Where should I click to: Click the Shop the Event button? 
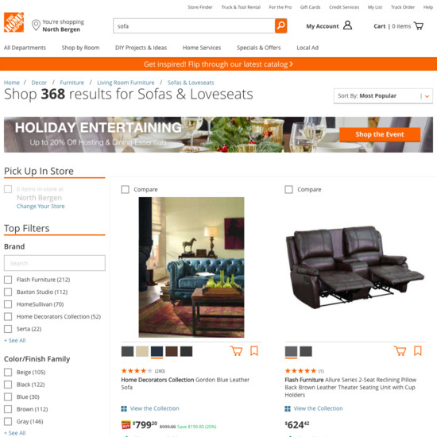pos(380,134)
